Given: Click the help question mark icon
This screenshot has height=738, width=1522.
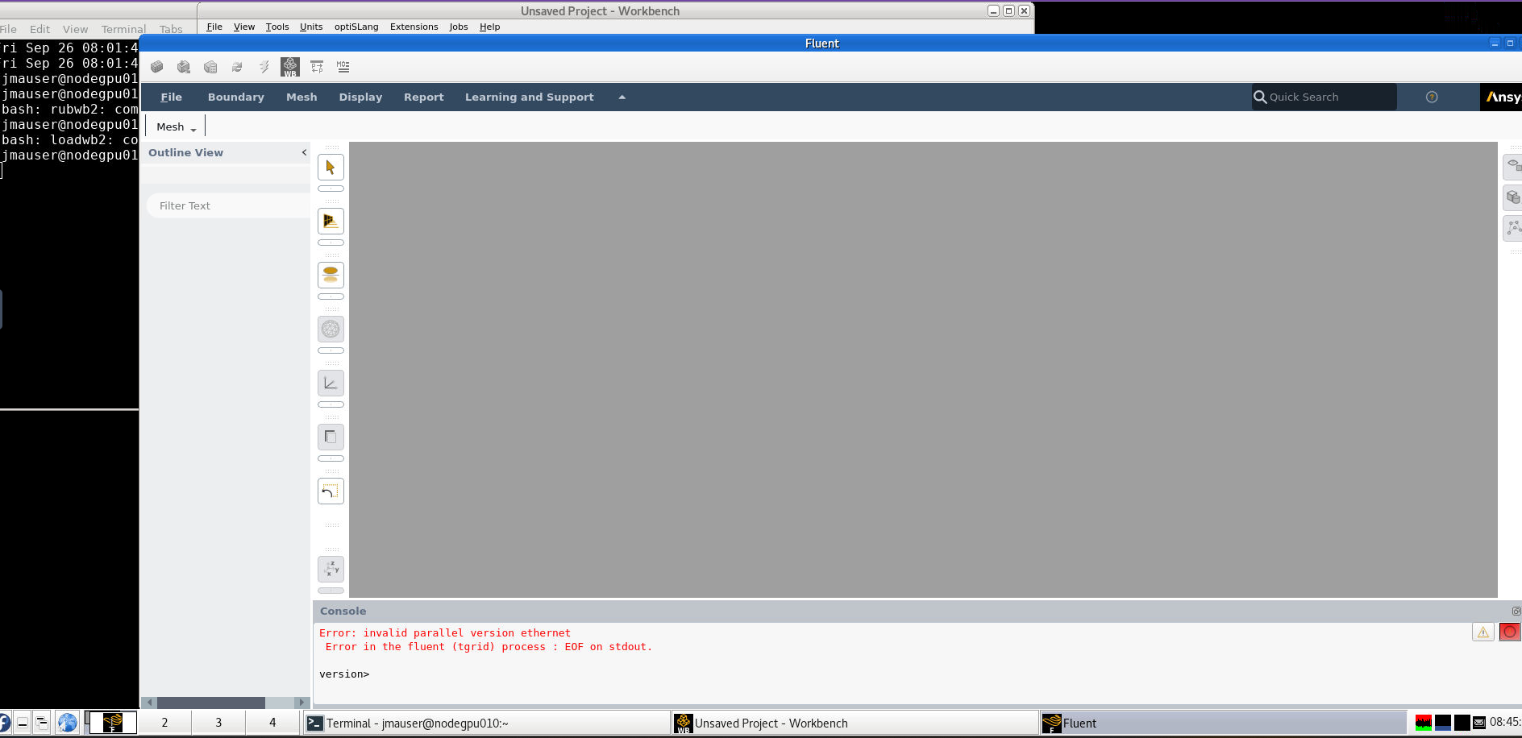Looking at the screenshot, I should tap(1432, 97).
